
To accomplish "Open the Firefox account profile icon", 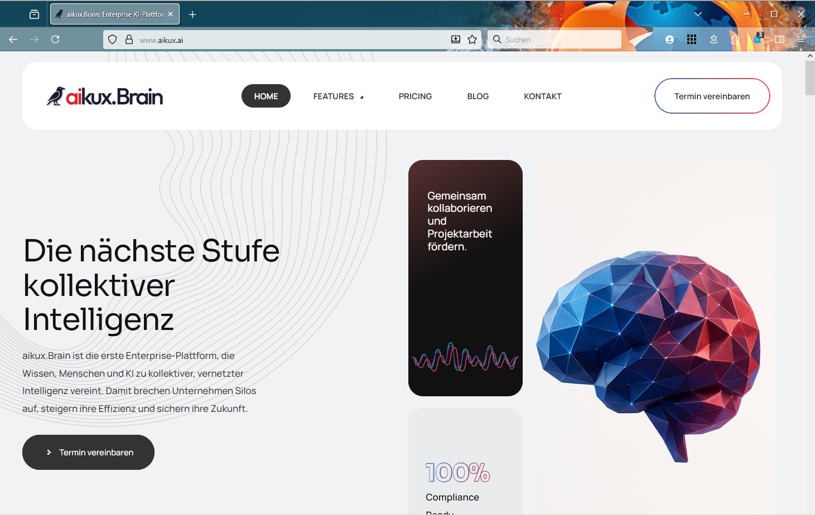I will (x=669, y=39).
